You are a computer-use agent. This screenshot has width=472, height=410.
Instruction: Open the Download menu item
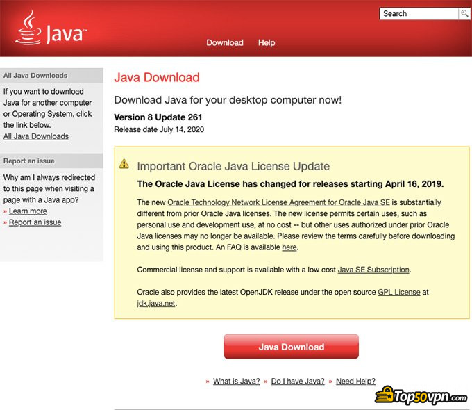coord(225,42)
